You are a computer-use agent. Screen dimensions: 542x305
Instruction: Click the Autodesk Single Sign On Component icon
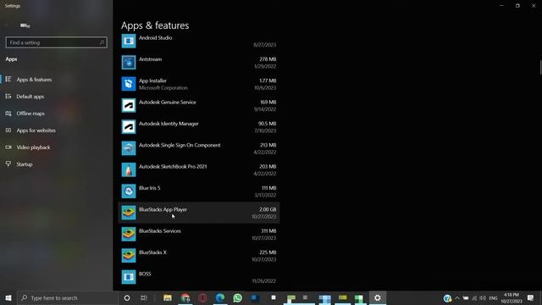point(129,148)
